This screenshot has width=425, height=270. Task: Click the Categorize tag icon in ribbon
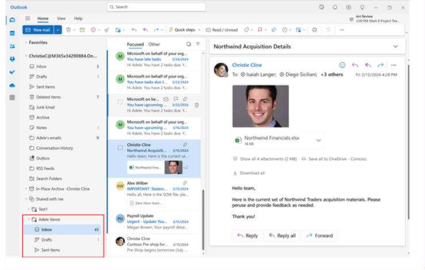click(x=246, y=30)
